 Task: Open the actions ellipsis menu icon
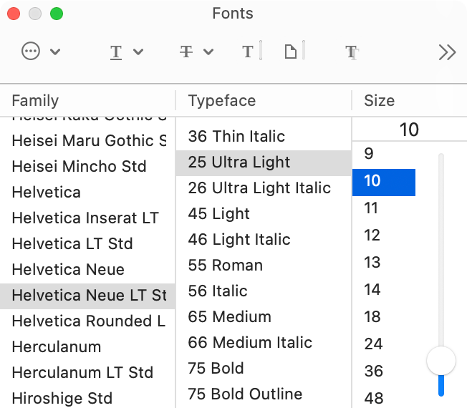pyautogui.click(x=31, y=52)
